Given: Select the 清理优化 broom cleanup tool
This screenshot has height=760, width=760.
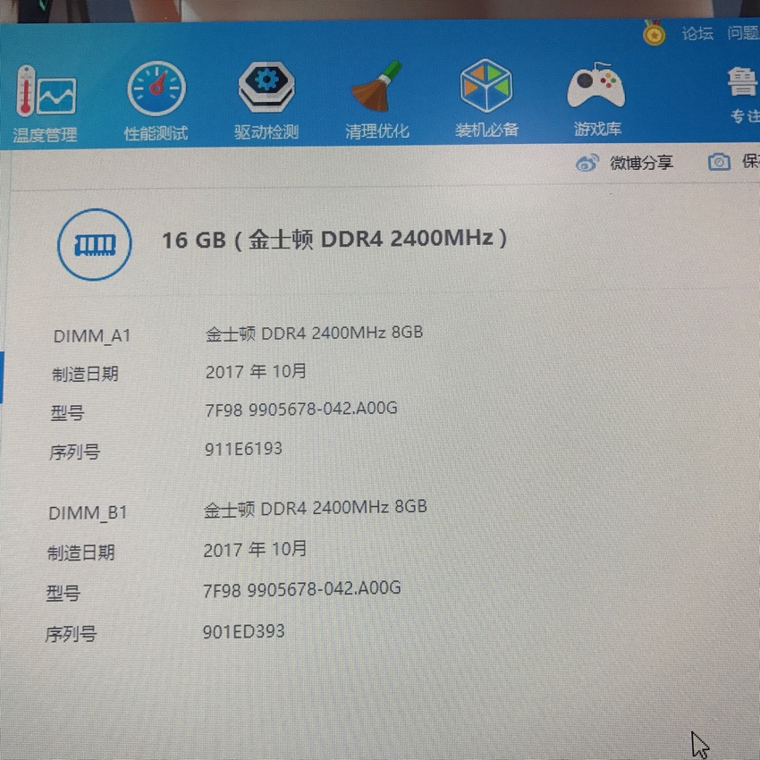Looking at the screenshot, I should pos(377,99).
